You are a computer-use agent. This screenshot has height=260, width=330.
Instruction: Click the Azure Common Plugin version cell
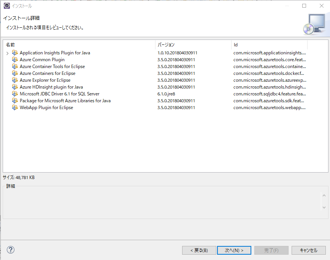coord(176,60)
